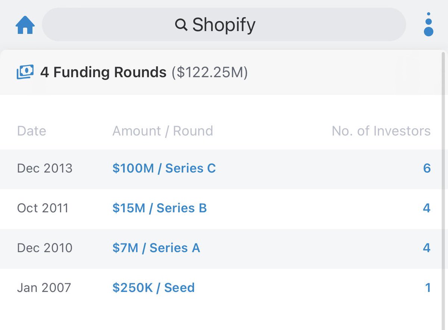Image resolution: width=448 pixels, height=330 pixels.
Task: Open the $7M / Series A round
Action: pyautogui.click(x=156, y=248)
